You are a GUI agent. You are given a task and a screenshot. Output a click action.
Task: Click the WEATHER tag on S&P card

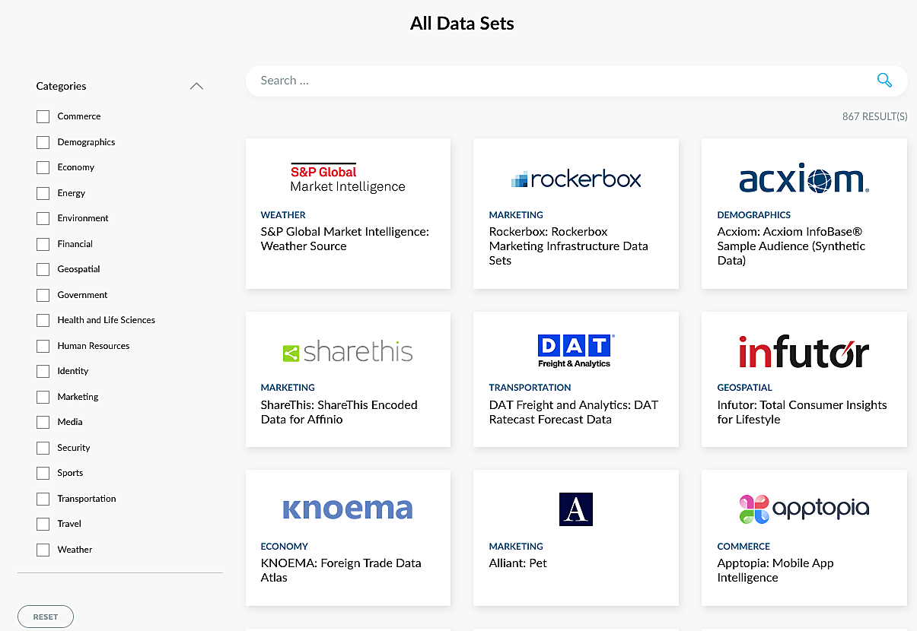tap(283, 215)
